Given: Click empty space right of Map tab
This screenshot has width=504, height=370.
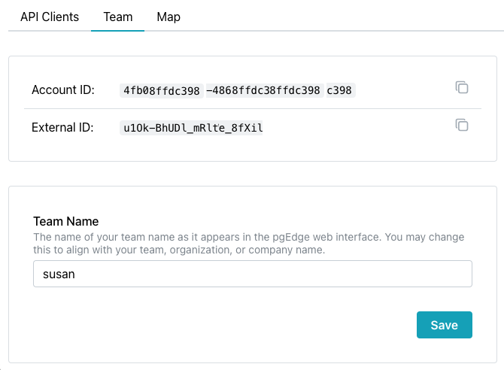Looking at the screenshot, I should tap(339, 17).
